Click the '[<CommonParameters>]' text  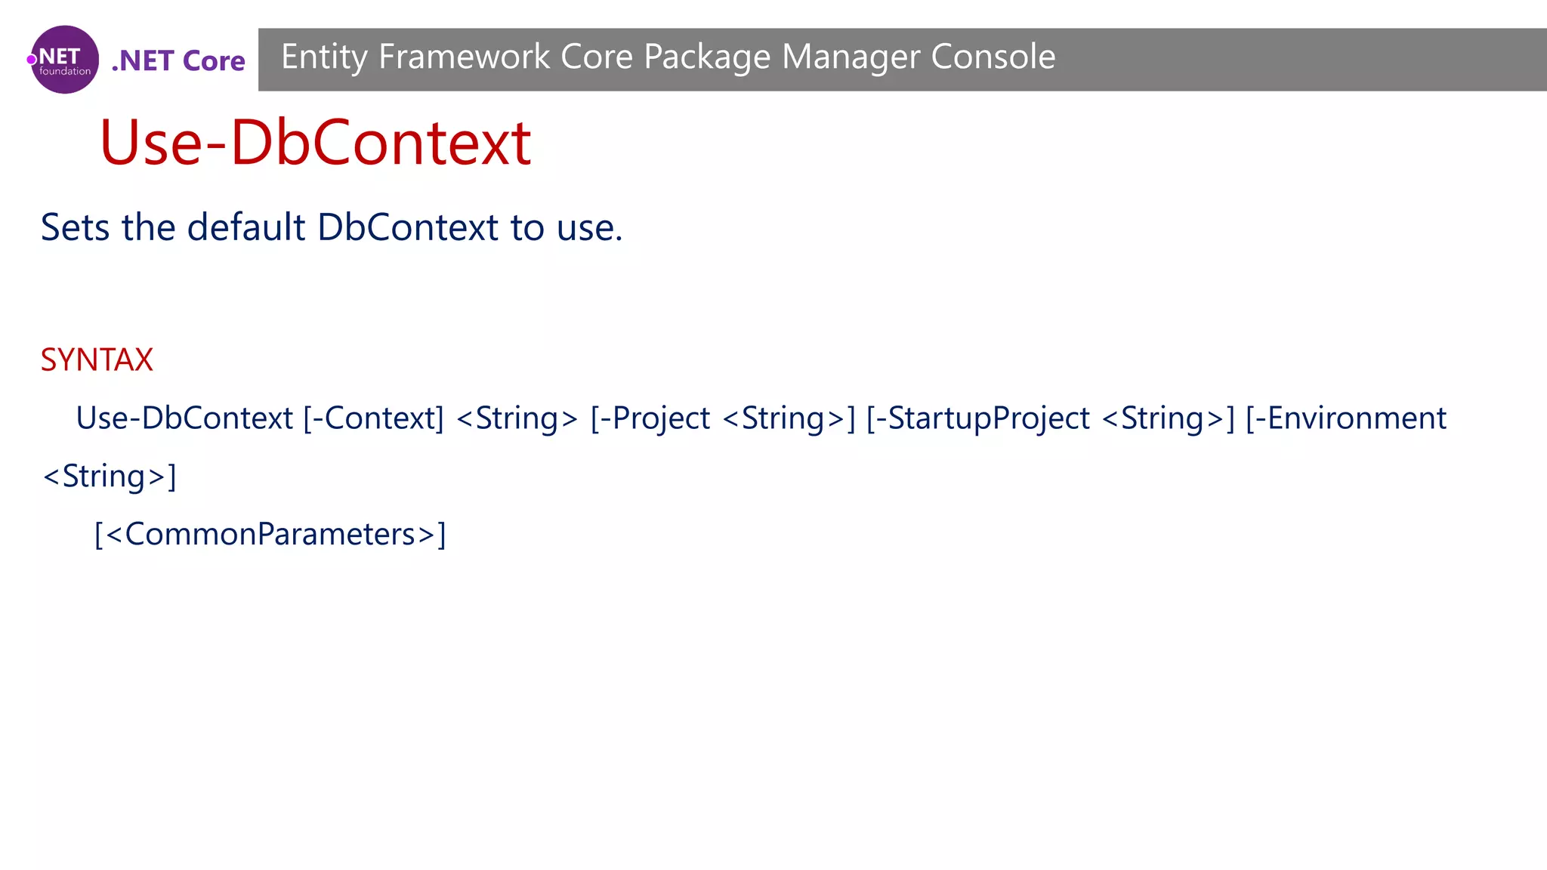[x=270, y=535]
